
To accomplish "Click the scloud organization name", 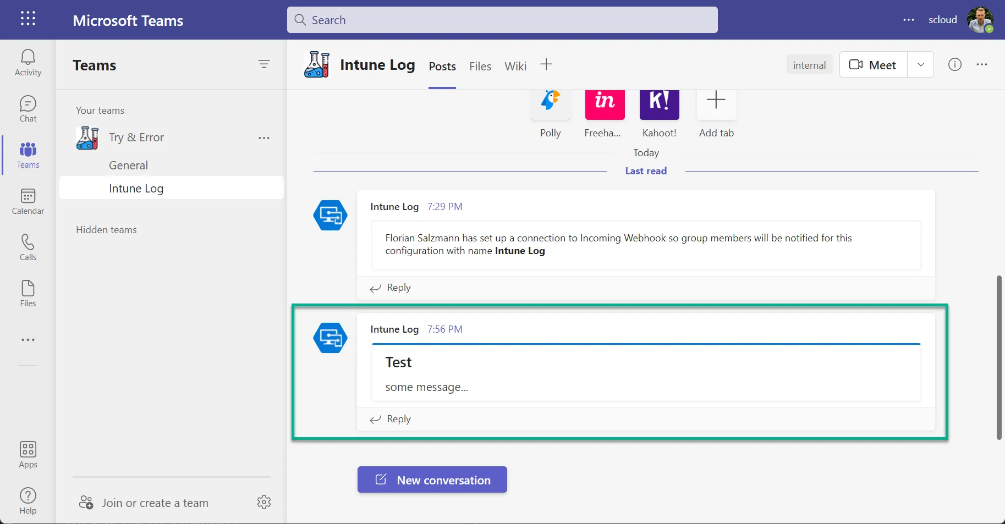I will [943, 20].
